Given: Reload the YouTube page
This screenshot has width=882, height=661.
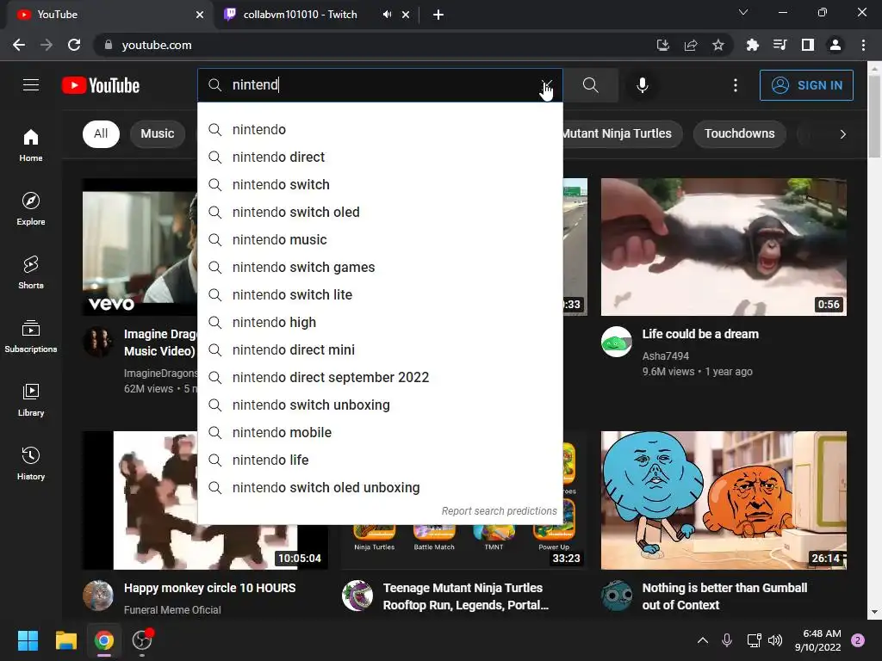Looking at the screenshot, I should 74,45.
